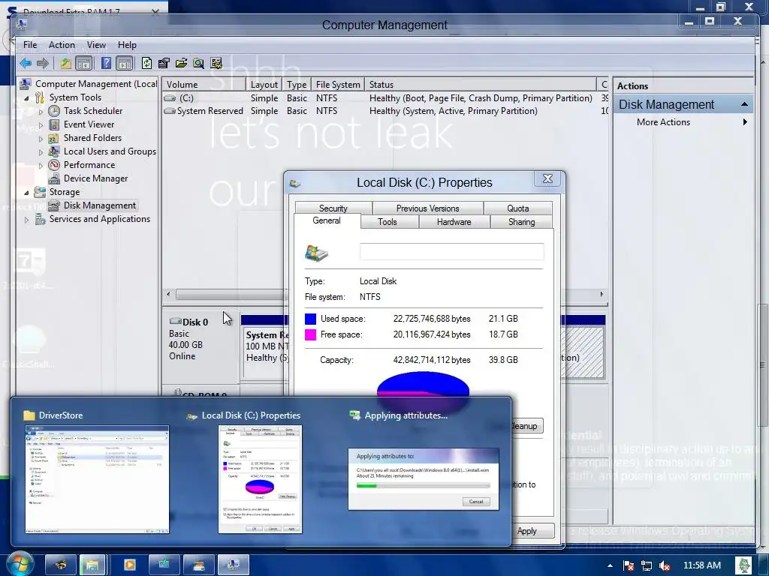Select Task Scheduler in the console tree
769x576 pixels.
pos(92,111)
